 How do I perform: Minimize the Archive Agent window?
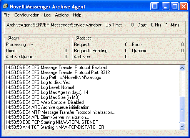click(166, 6)
